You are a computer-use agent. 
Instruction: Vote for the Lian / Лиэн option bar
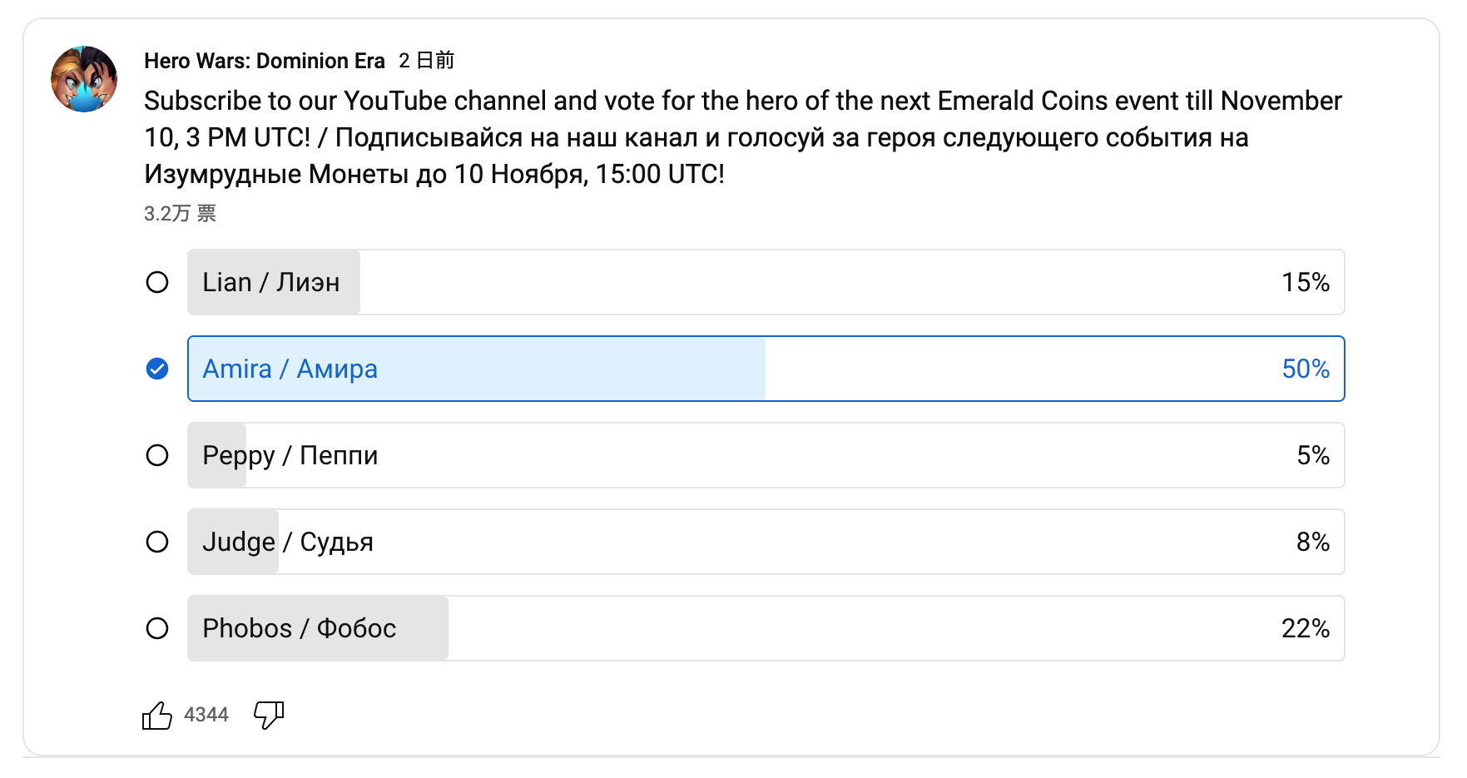pyautogui.click(x=766, y=282)
